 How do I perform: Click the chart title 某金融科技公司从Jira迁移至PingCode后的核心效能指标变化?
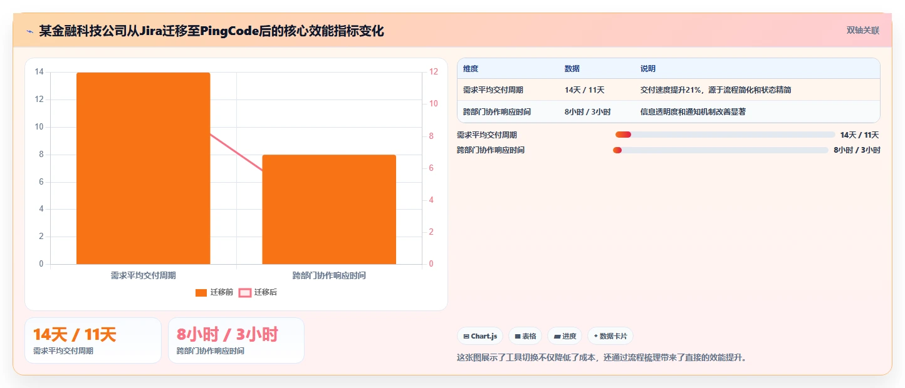(211, 31)
